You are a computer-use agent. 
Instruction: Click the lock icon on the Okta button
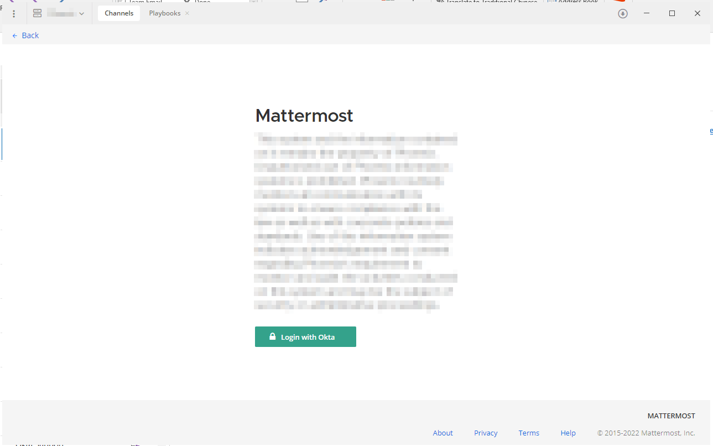(272, 336)
